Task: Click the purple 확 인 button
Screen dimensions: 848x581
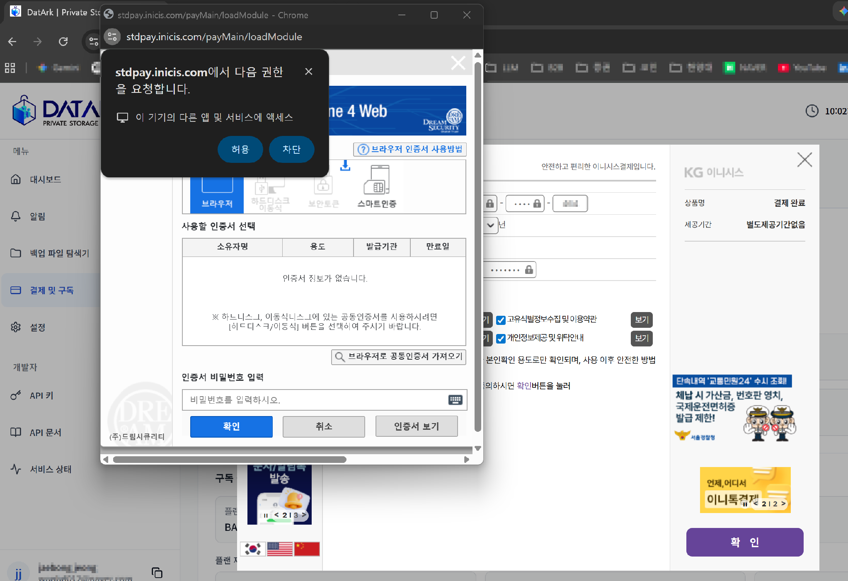Action: [745, 542]
